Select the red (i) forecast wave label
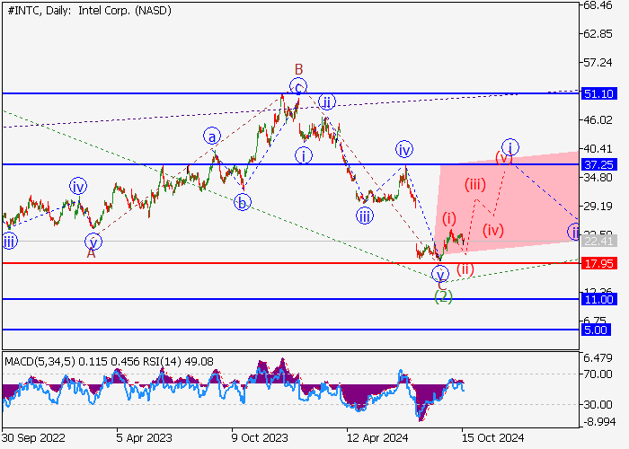 tap(449, 218)
